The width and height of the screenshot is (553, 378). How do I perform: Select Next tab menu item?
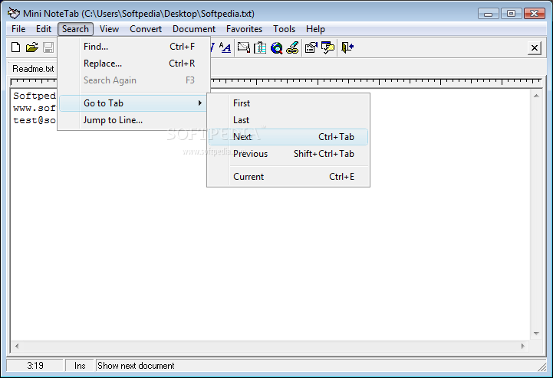(x=288, y=137)
